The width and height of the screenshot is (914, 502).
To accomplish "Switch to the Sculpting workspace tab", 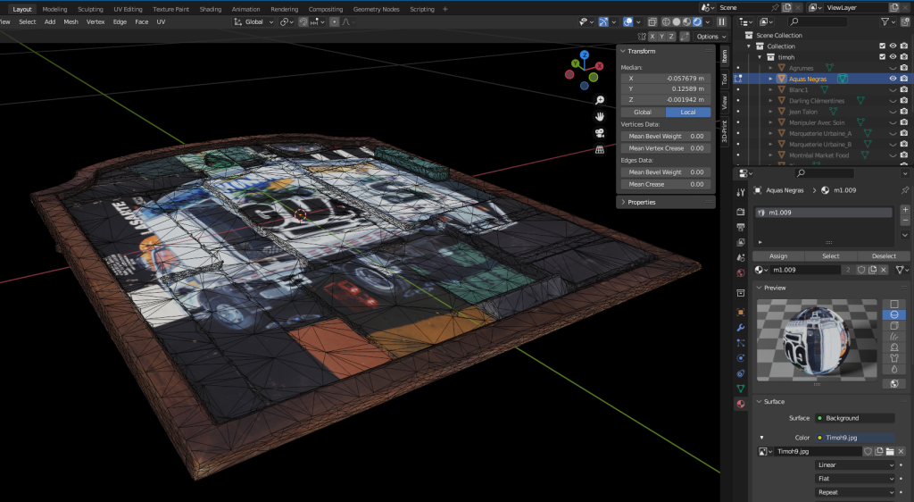I will (90, 9).
